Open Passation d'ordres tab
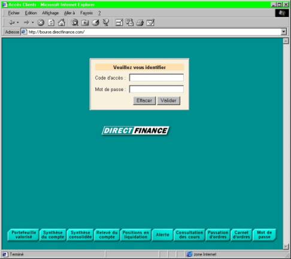Image resolution: width=291 pixels, height=259 pixels. tap(218, 235)
